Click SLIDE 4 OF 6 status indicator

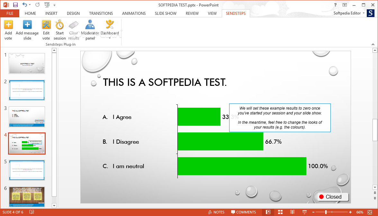coord(13,212)
